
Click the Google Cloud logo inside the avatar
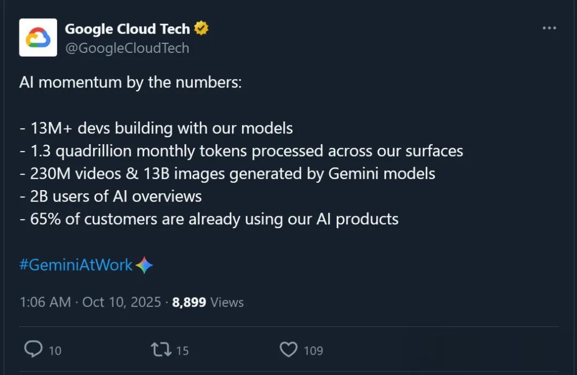38,38
